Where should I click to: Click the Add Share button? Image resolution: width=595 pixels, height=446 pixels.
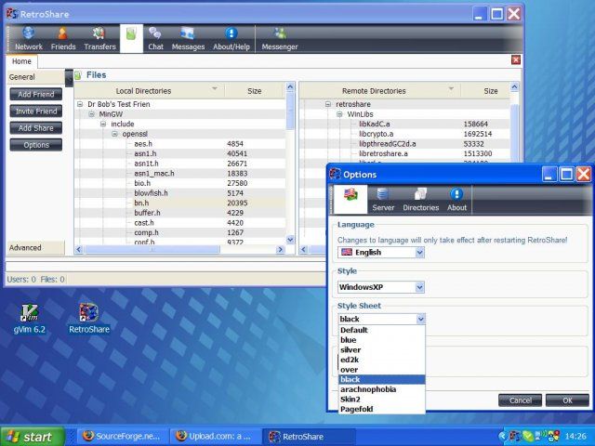(36, 128)
